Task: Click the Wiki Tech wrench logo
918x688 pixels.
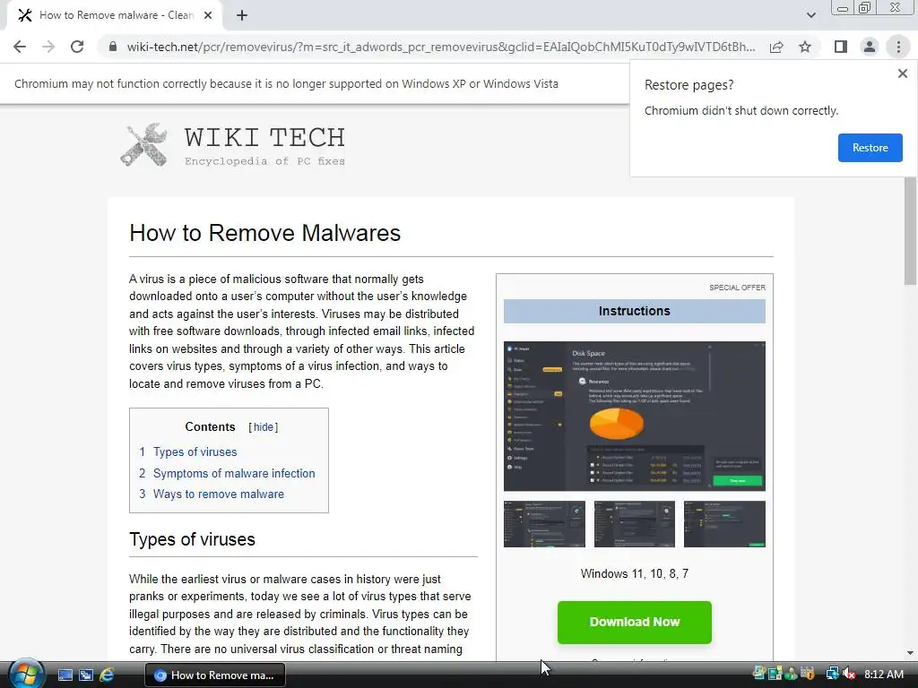Action: pyautogui.click(x=144, y=144)
